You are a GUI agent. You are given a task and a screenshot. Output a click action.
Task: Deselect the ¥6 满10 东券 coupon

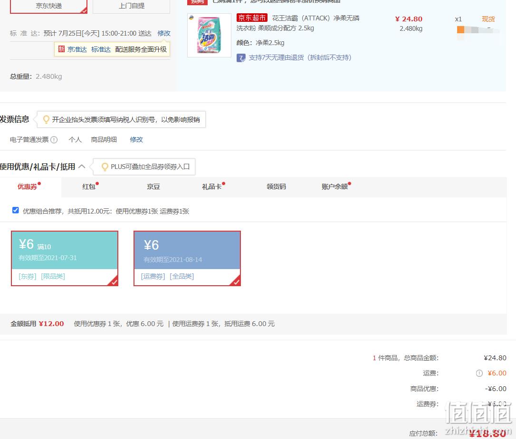tap(65, 258)
